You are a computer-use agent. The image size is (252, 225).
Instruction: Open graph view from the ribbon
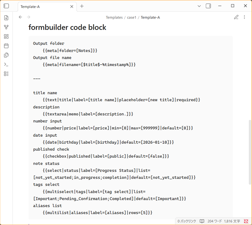[x=6, y=27]
